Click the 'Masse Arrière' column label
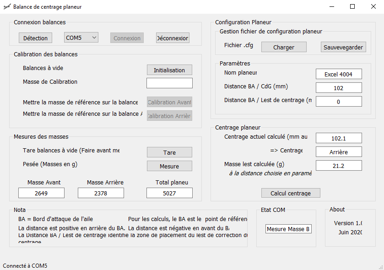Viewport: 384px width, 270px height. pos(105,182)
